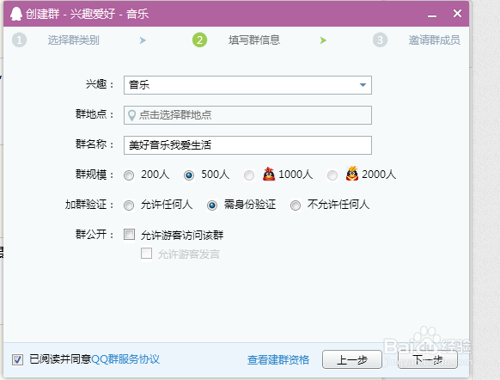Choose 不允许任何人 join verification

[296, 205]
